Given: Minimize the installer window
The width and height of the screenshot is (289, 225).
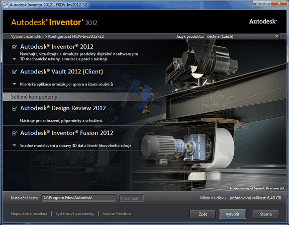Looking at the screenshot, I should coord(258,4).
